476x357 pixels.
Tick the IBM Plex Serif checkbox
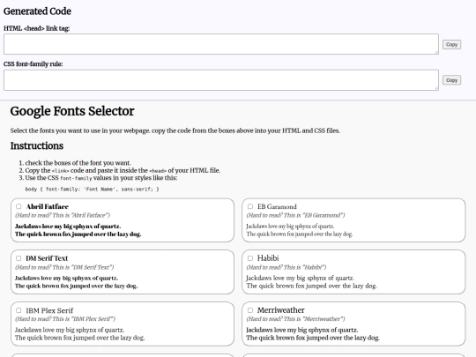19,310
